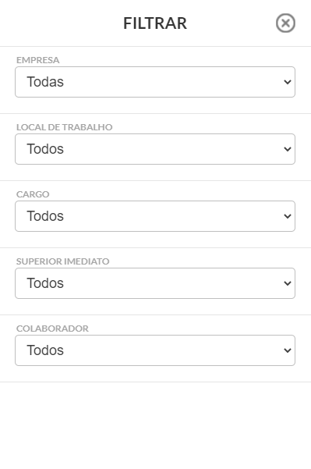Click the COLABORADOR field label
The image size is (311, 469).
pos(52,329)
